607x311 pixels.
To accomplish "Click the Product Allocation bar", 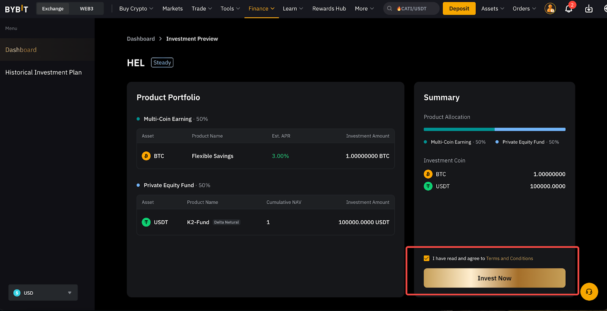I will pos(494,129).
